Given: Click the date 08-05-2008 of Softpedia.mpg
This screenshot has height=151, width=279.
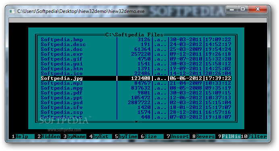Looking at the screenshot, I should coord(186,88).
